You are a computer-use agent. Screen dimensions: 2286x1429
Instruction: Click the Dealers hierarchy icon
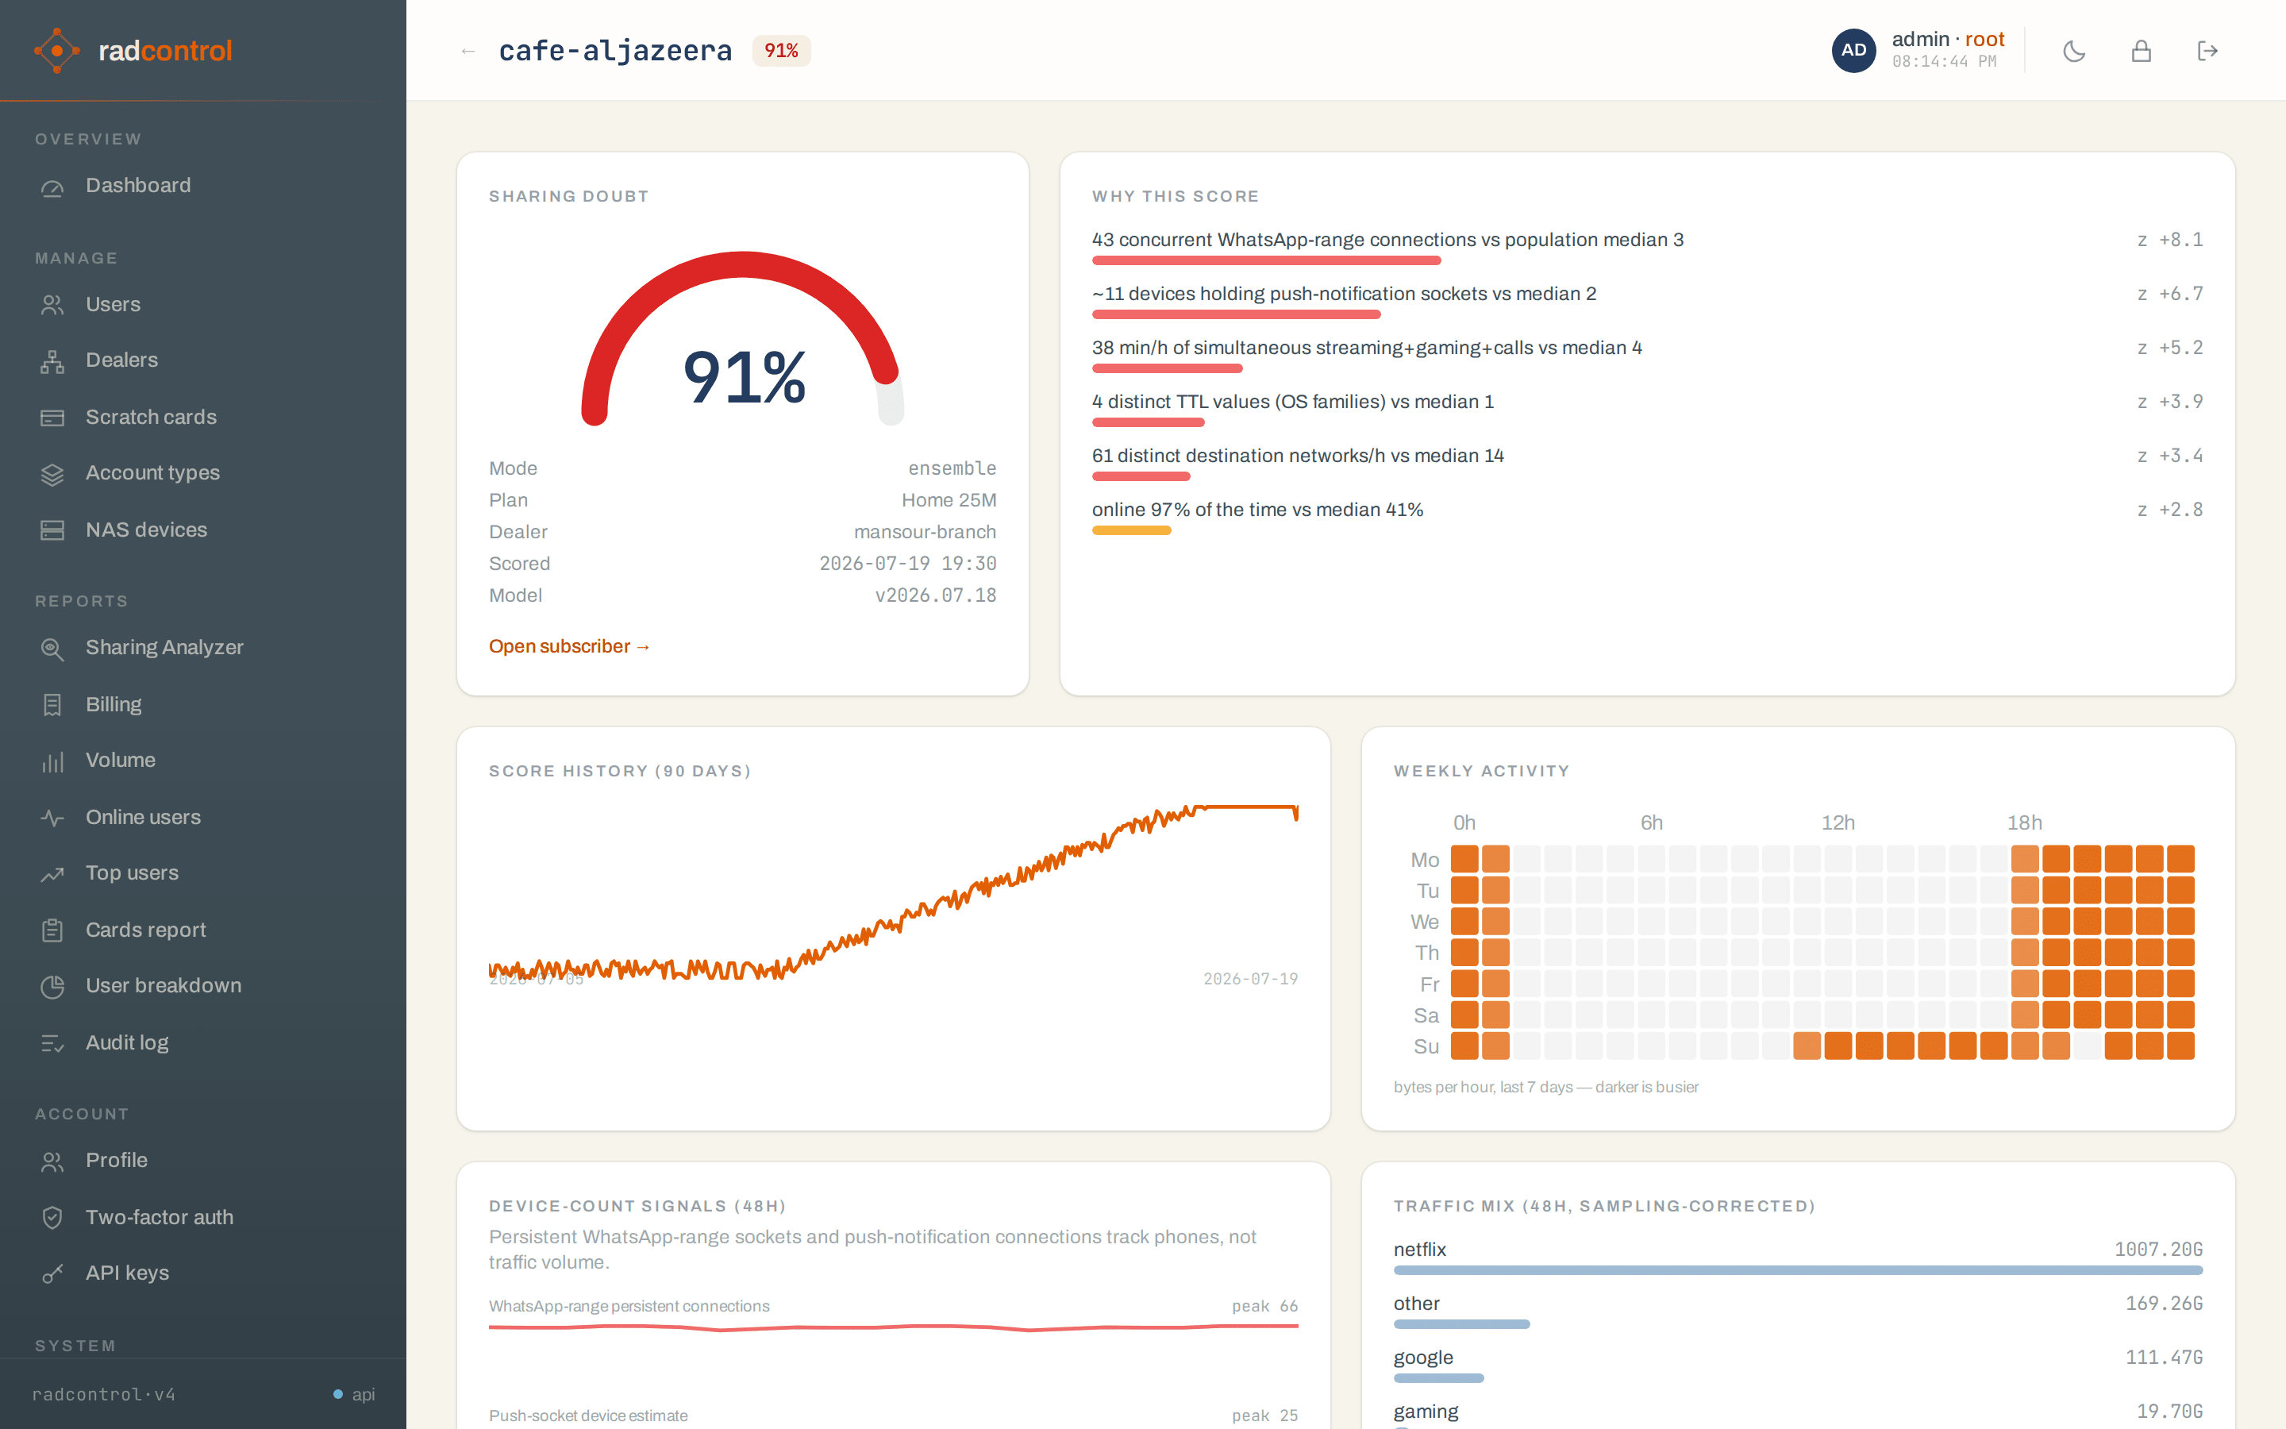[53, 361]
